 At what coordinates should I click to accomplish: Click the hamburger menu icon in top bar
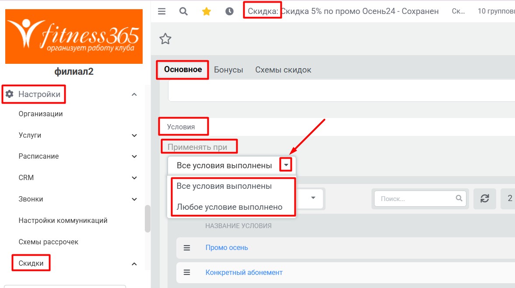tap(161, 11)
